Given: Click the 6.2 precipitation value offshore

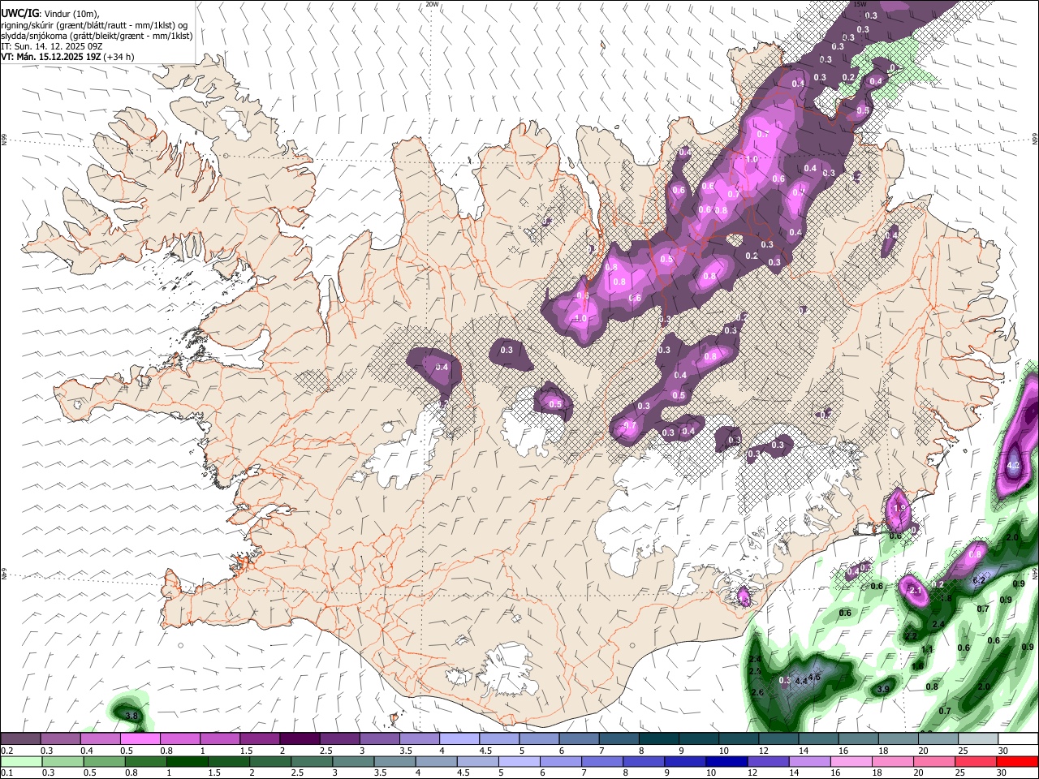Looking at the screenshot, I should (979, 580).
